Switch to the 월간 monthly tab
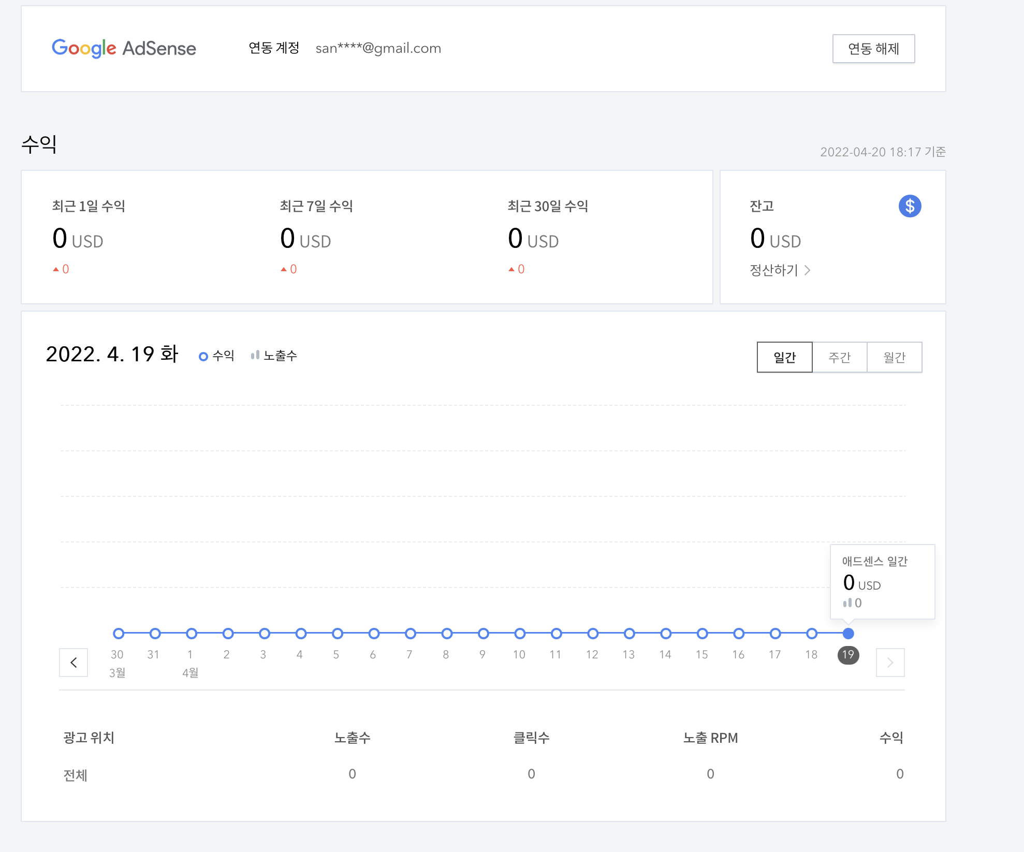 [894, 357]
